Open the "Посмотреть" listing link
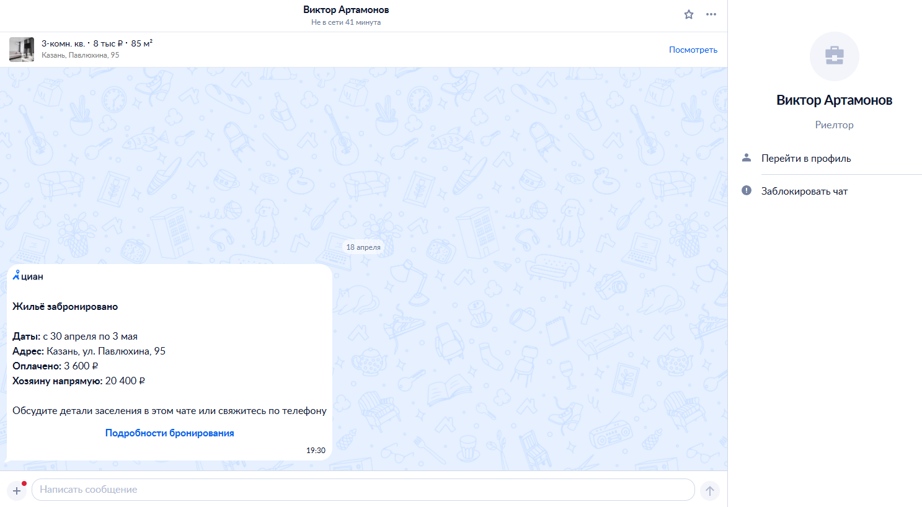This screenshot has width=922, height=507. tap(693, 50)
